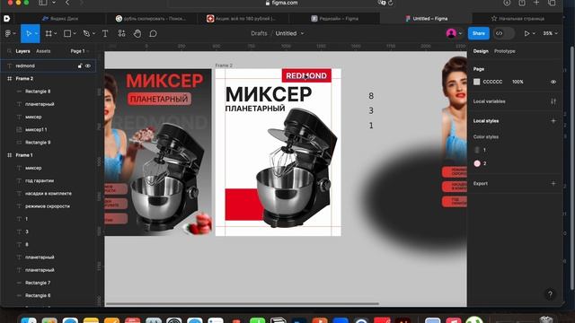Open the Редизайн – Figma browser tab

point(334,18)
